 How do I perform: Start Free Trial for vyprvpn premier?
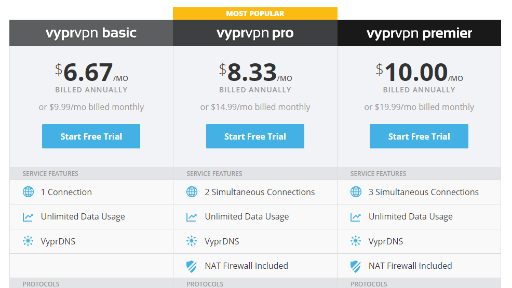419,136
